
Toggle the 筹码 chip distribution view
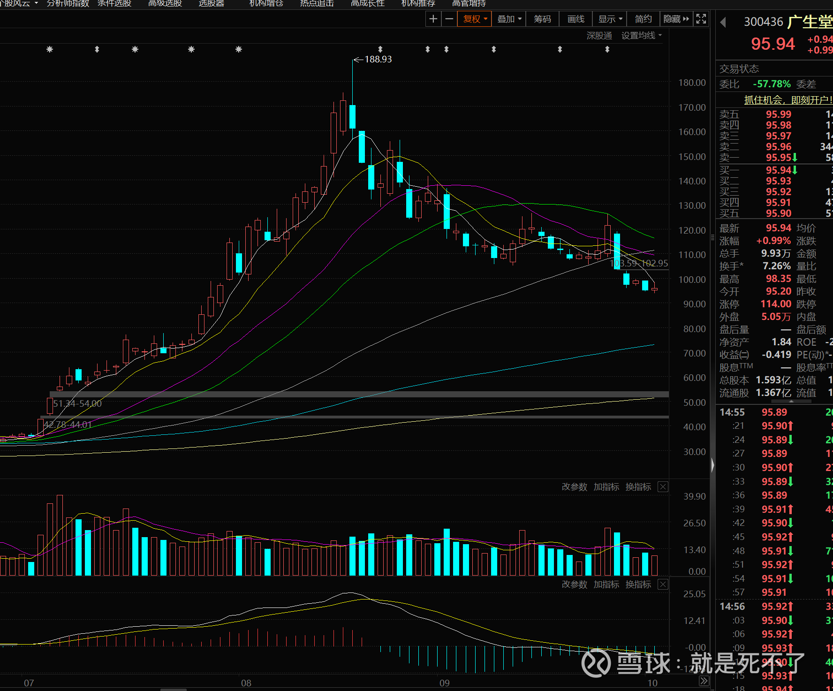(x=542, y=19)
